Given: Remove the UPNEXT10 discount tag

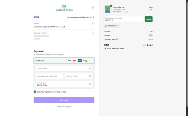Looking at the screenshot, I should (x=117, y=26).
